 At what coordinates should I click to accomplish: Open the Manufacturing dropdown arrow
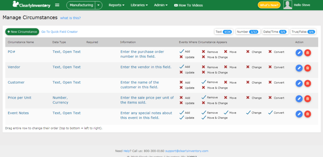[99, 5]
